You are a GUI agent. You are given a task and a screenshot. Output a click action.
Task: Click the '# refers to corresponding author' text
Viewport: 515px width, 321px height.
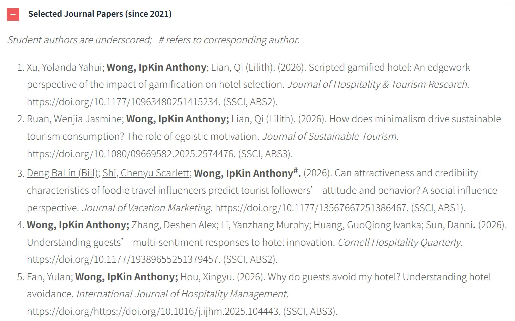229,40
